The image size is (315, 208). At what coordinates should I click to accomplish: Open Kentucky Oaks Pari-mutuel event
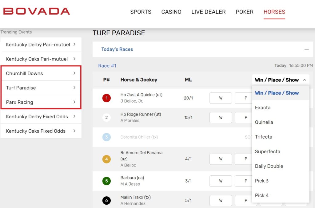pyautogui.click(x=41, y=59)
